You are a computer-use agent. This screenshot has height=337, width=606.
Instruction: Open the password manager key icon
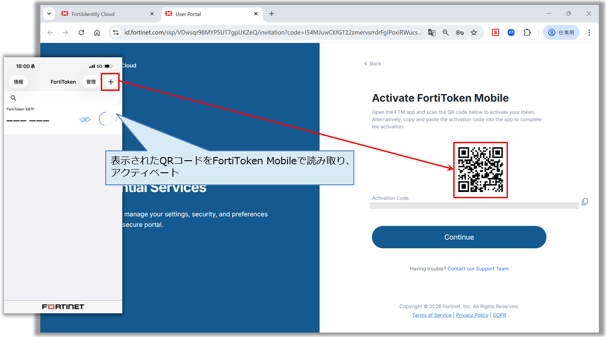coord(460,33)
